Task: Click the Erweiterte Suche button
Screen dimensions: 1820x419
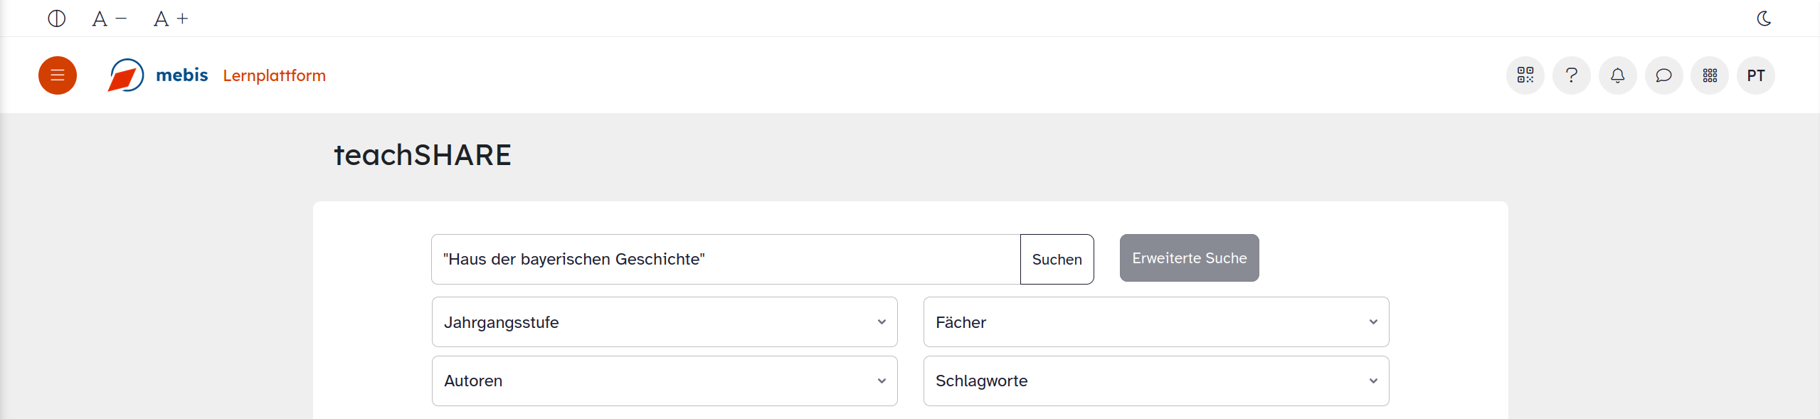Action: tap(1189, 258)
